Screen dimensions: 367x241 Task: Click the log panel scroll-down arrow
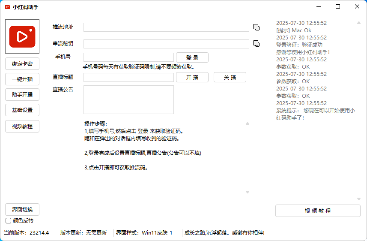(358, 199)
